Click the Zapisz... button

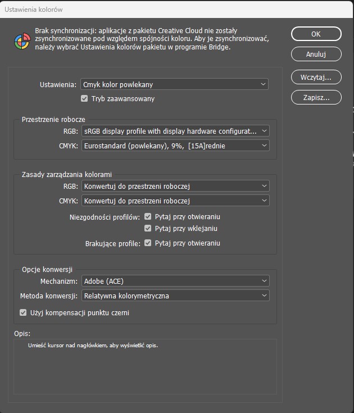click(x=316, y=97)
